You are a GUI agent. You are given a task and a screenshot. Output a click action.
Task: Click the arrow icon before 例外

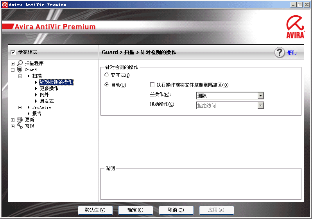(36, 95)
